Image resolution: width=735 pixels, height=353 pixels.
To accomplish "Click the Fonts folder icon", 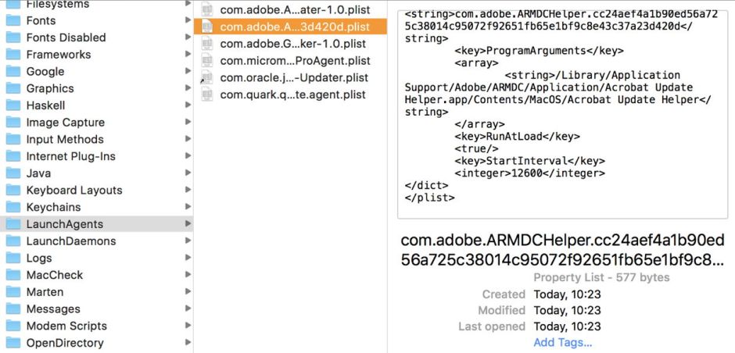I will pyautogui.click(x=13, y=20).
